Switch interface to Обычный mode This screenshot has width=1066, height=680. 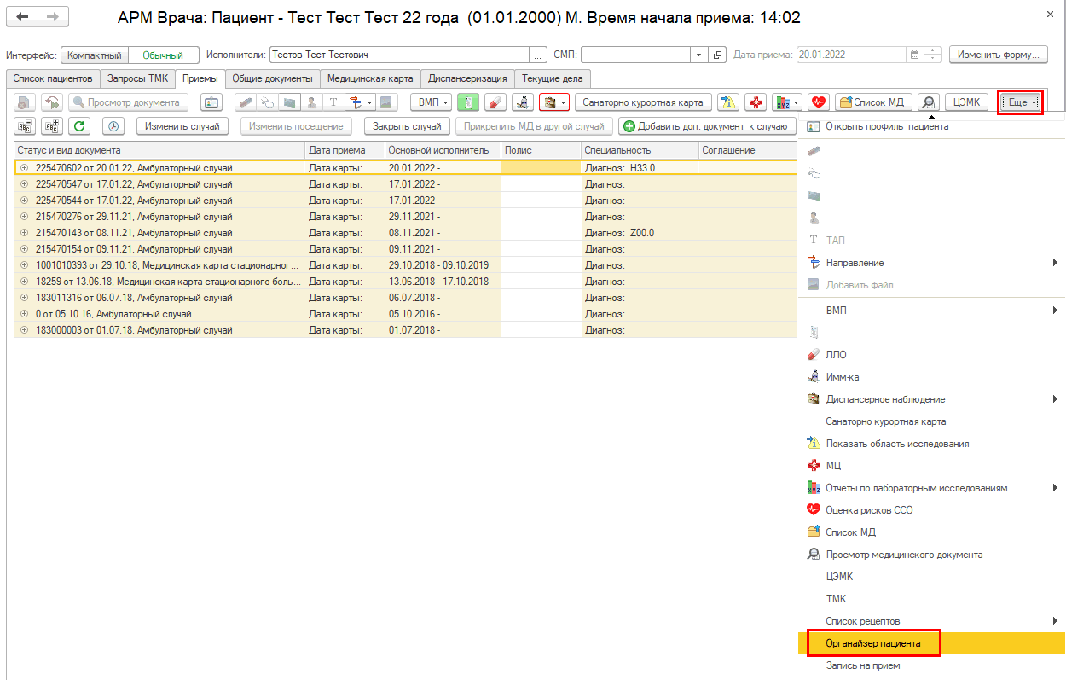[163, 55]
